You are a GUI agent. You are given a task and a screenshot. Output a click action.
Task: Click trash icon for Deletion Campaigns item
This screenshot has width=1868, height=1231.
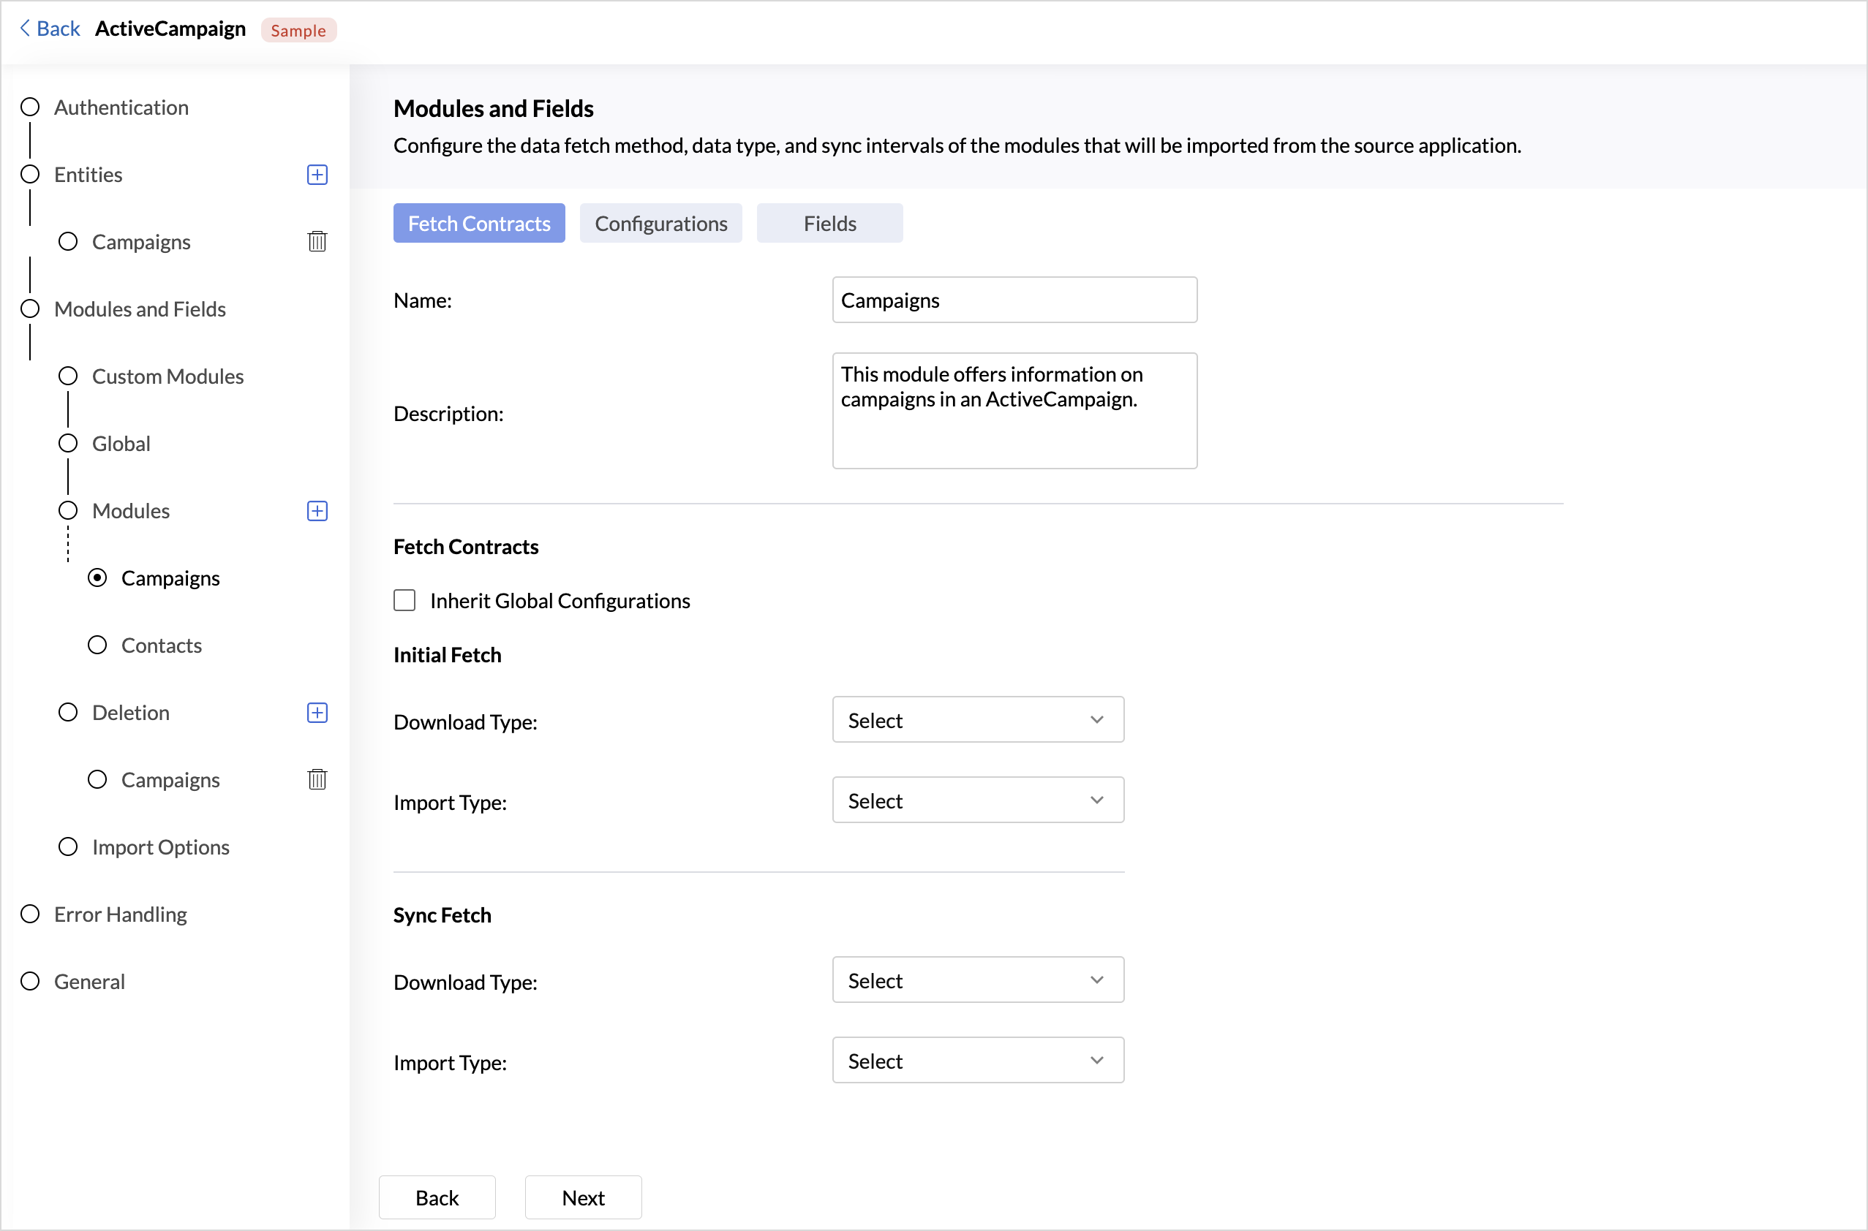[x=317, y=779]
